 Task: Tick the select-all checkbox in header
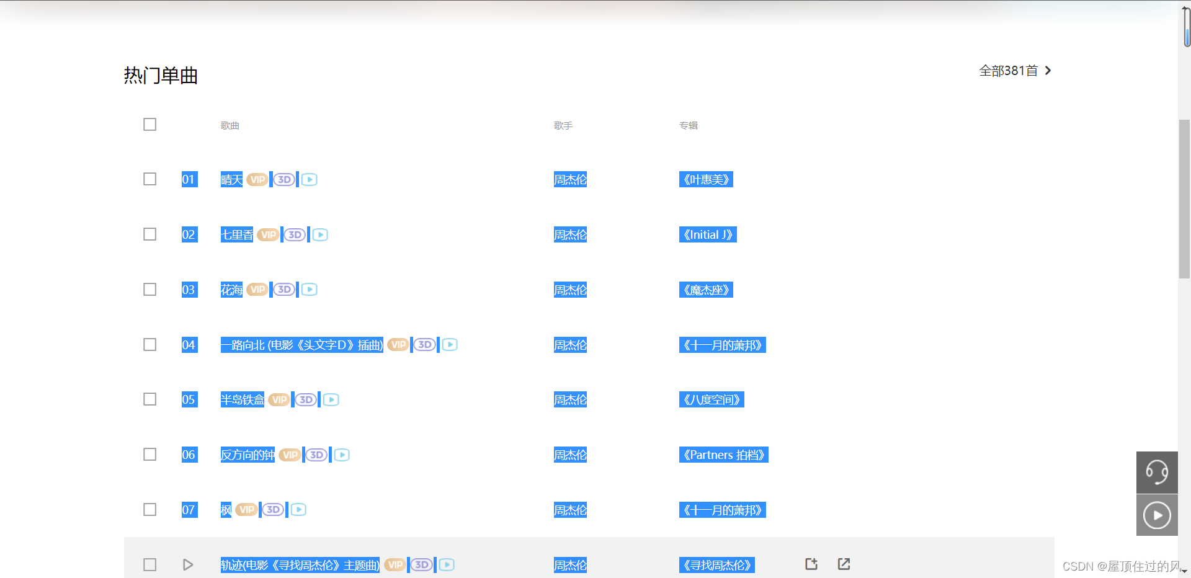(x=149, y=125)
